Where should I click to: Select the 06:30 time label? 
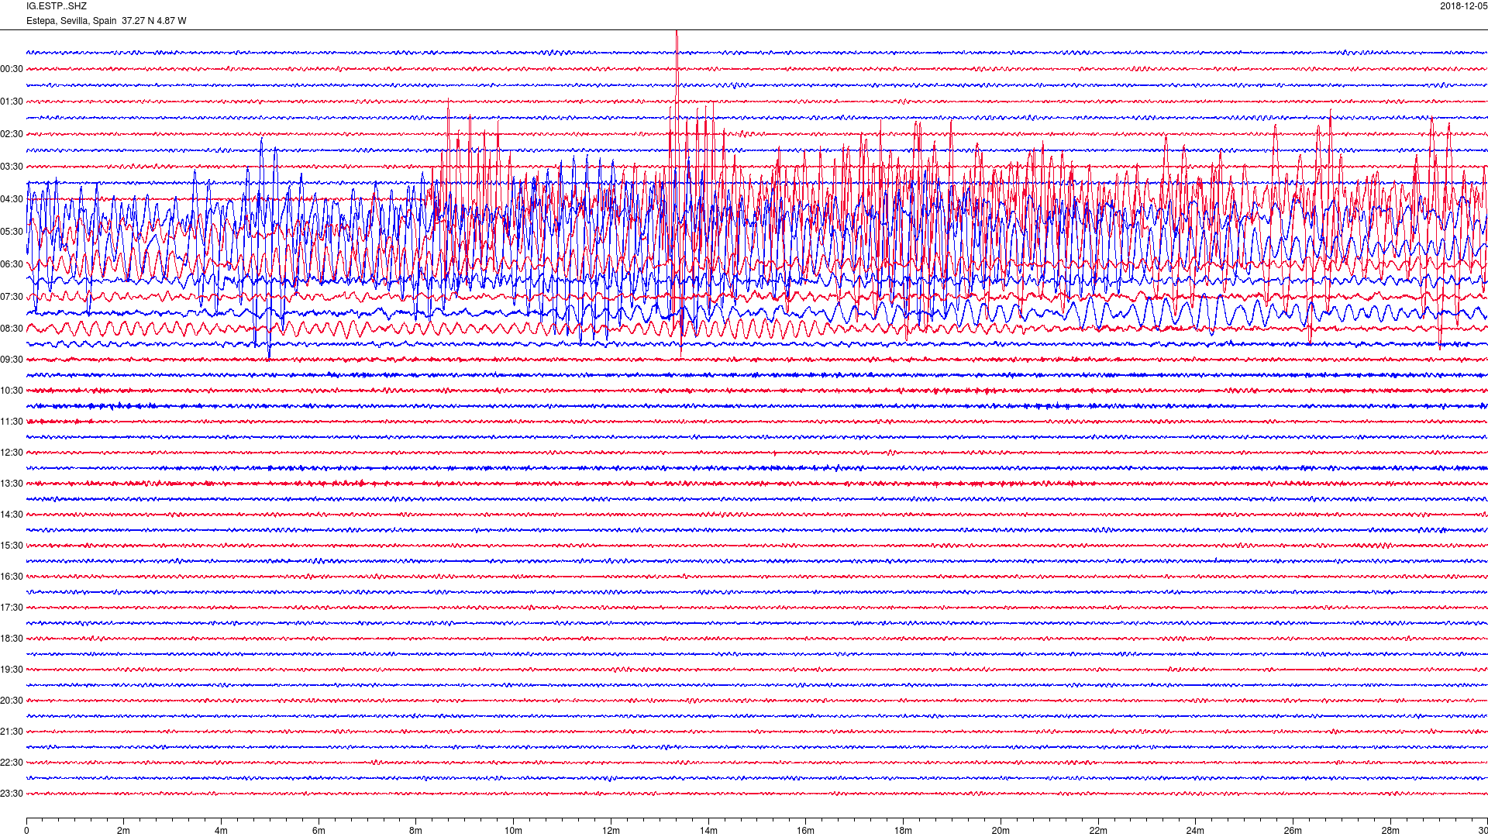coord(12,264)
